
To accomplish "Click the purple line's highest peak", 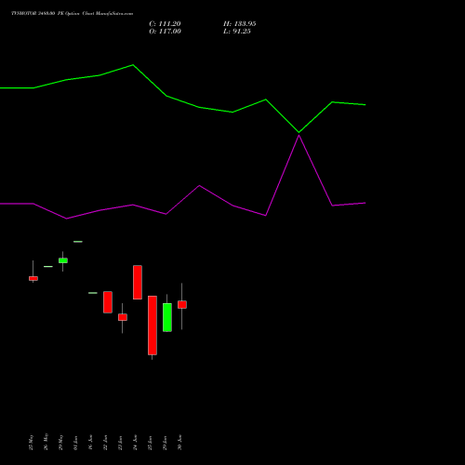I will (299, 136).
